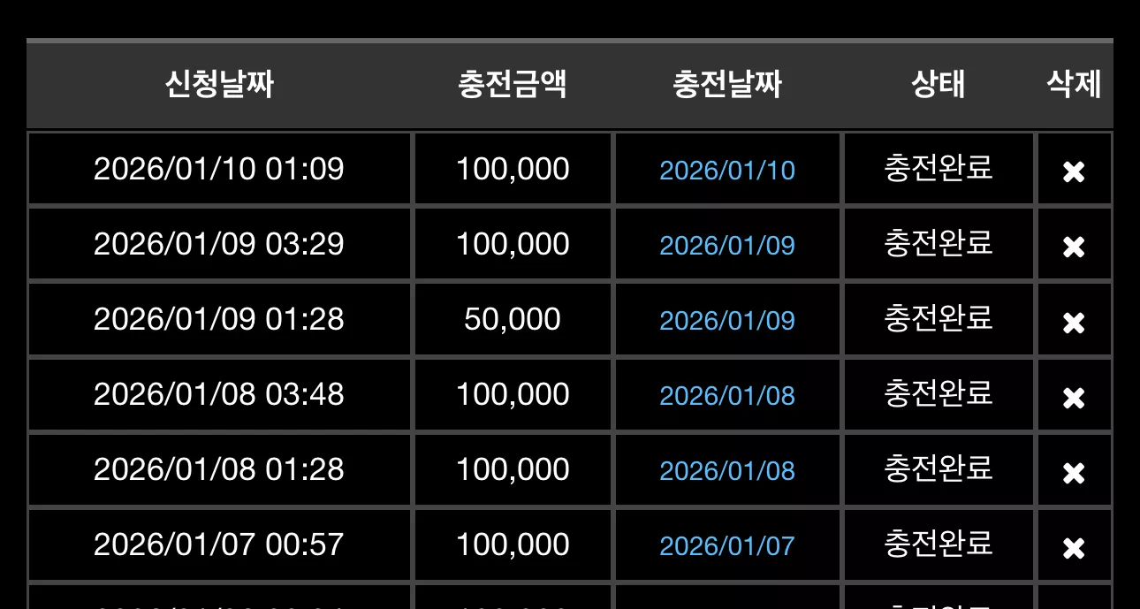Viewport: 1140px width, 609px height.
Task: Select the 충전금액 column header
Action: pyautogui.click(x=513, y=85)
